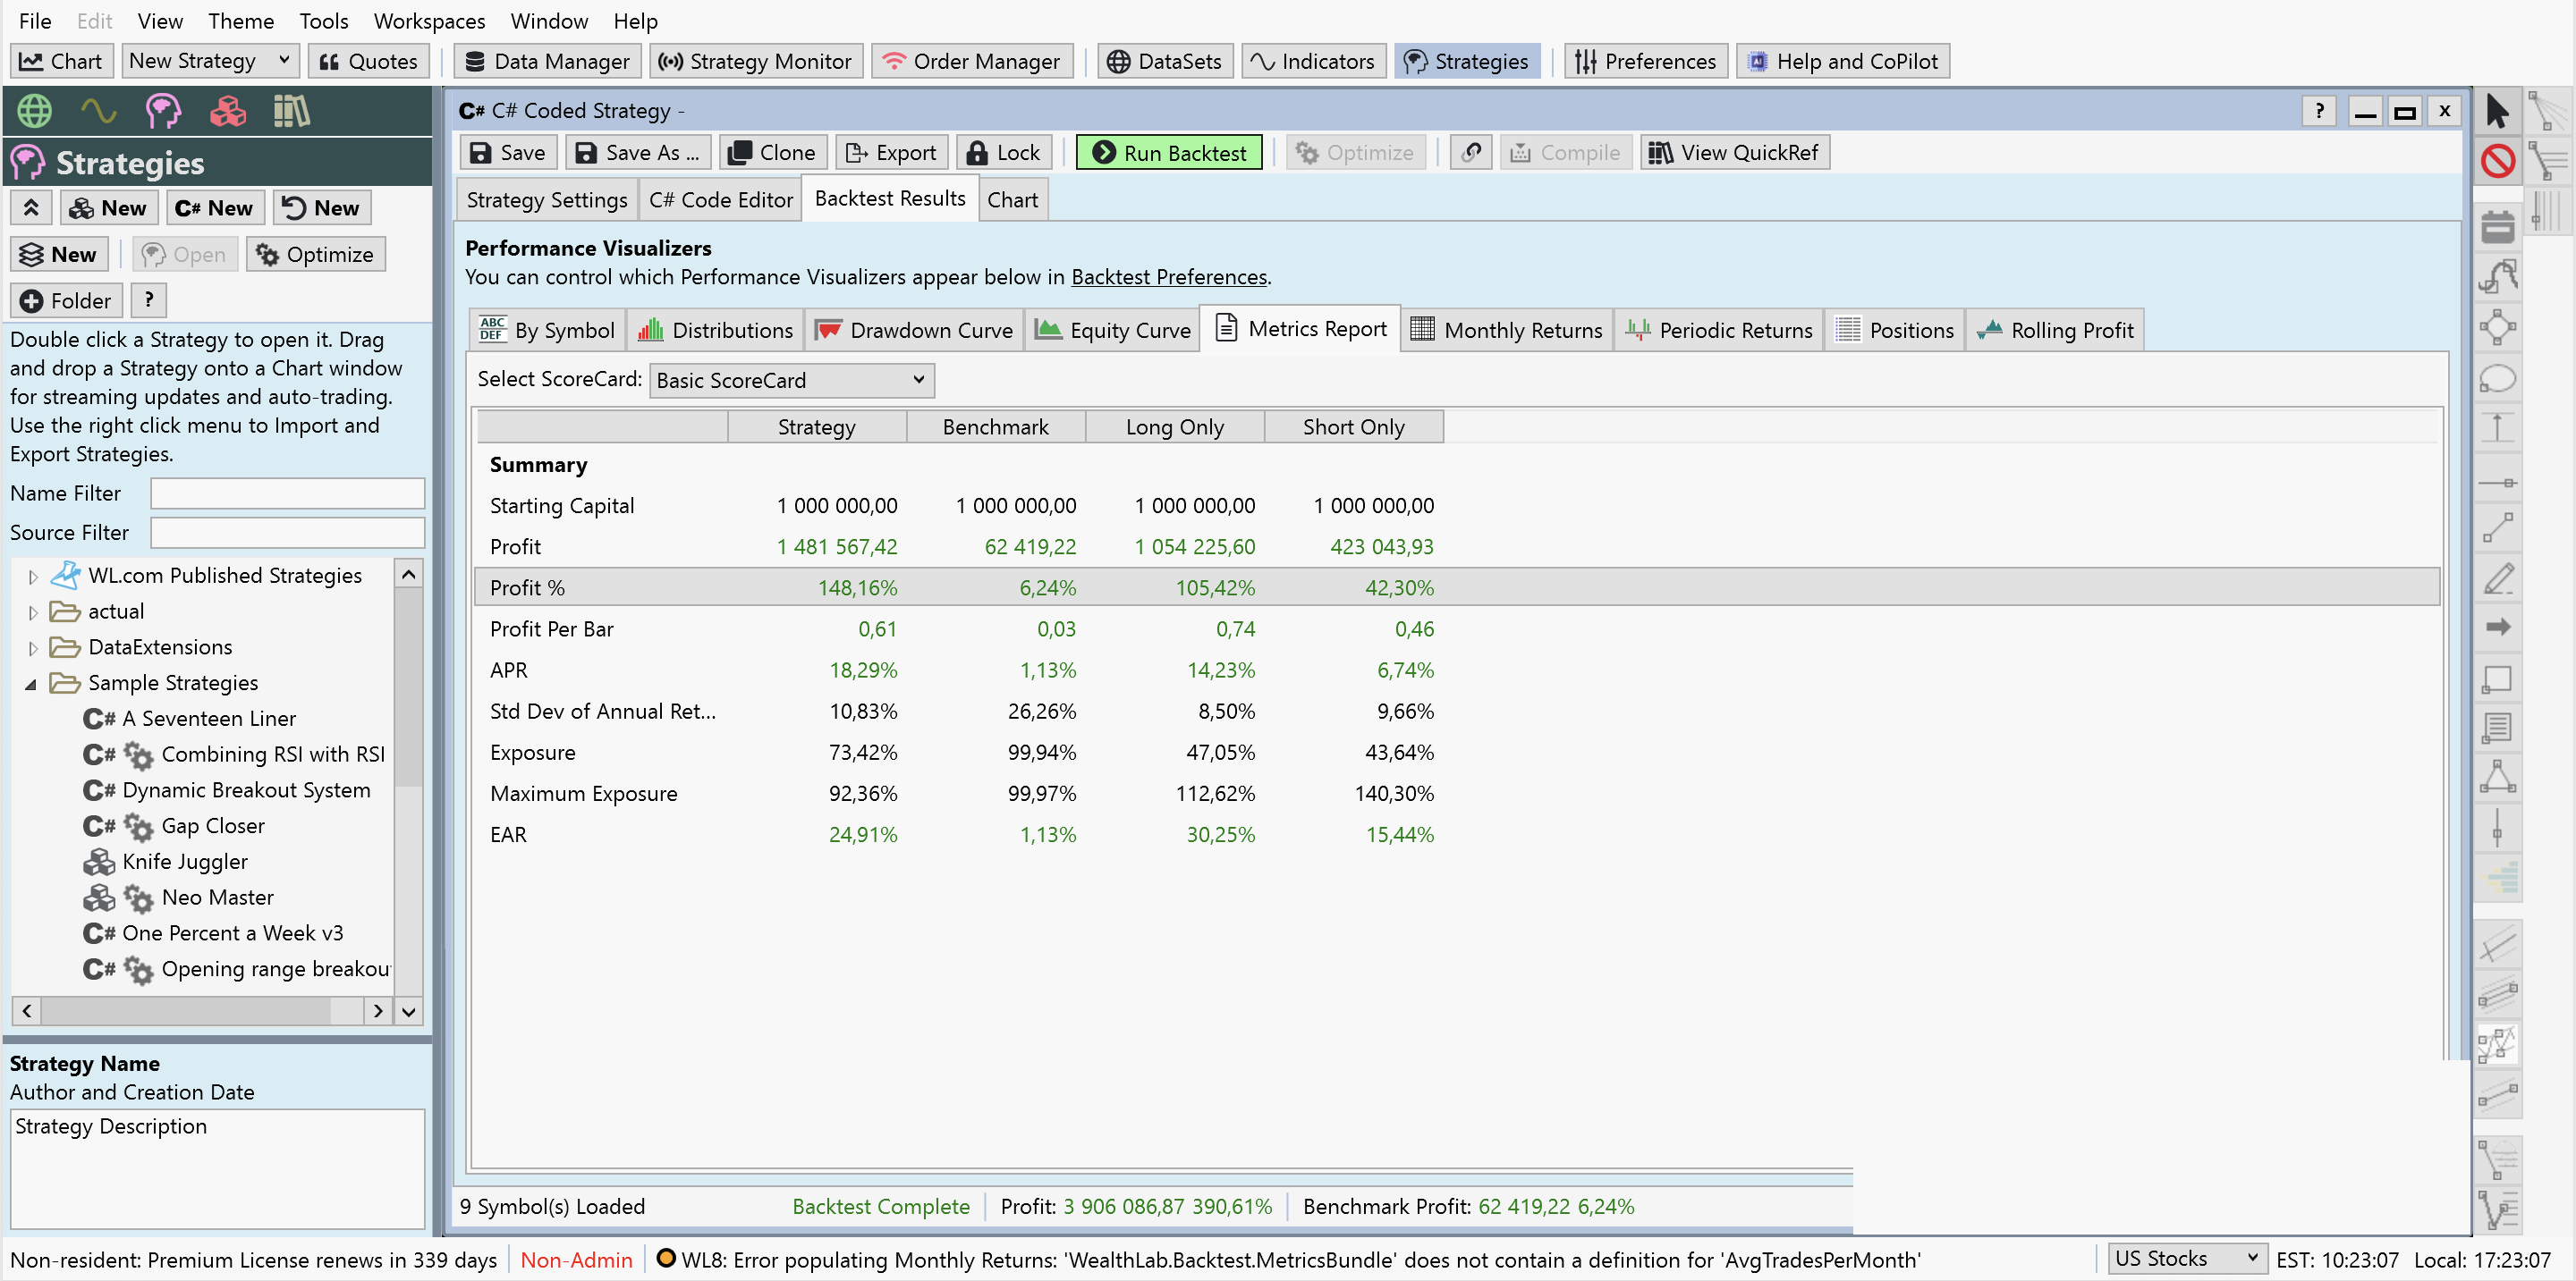Click the Strategy column header
Viewport: 2576px width, 1281px height.
click(x=816, y=426)
